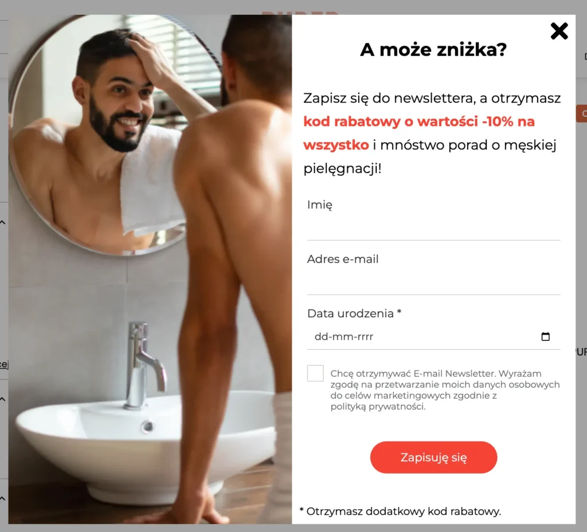Collapse the sidebar chevron directly above the "cej" link
This screenshot has height=532, width=587.
(x=3, y=222)
